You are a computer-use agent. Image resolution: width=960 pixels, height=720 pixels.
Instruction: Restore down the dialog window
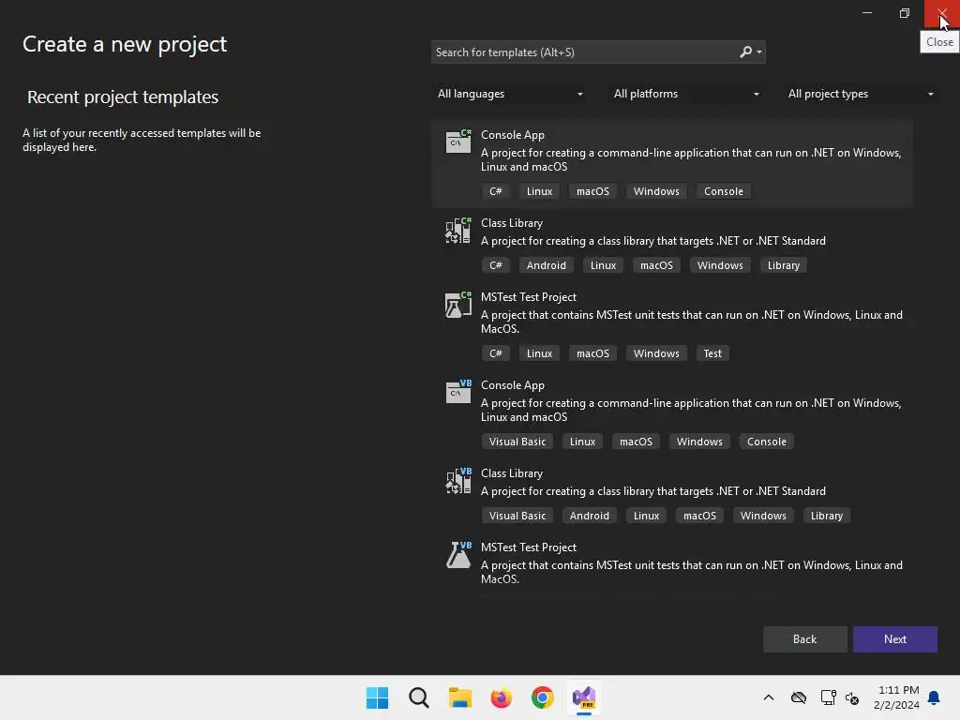(x=905, y=13)
